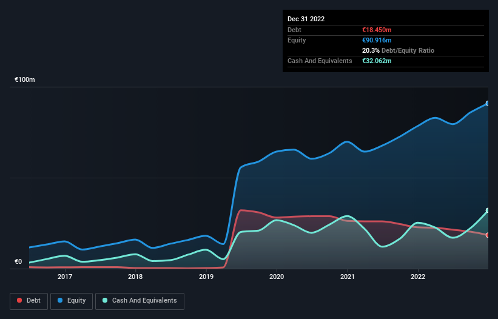The height and width of the screenshot is (319, 498).
Task: Click Cash And Equivalents label in tooltip
Action: (320, 61)
